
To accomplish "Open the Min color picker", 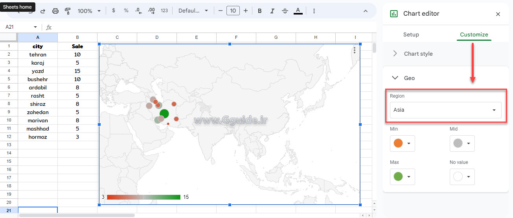I will pyautogui.click(x=403, y=144).
